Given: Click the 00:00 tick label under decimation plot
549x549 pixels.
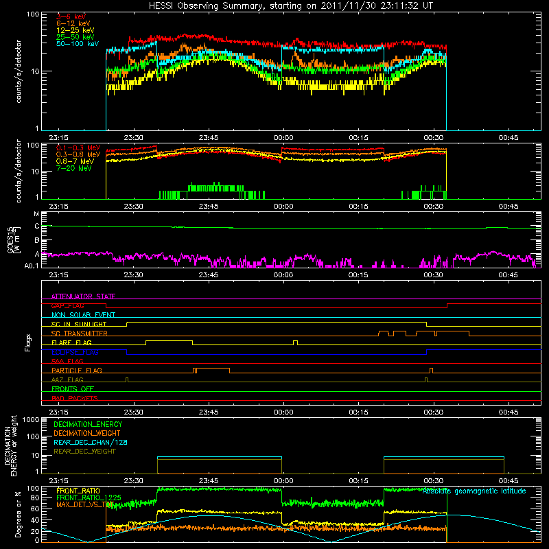Looking at the screenshot, I should 283,481.
